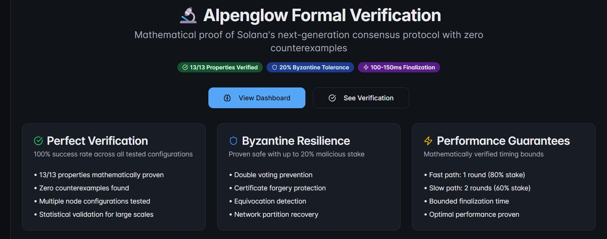The image size is (607, 239).
Task: Select the 20% Byzantine Tolerance badge
Action: 310,67
